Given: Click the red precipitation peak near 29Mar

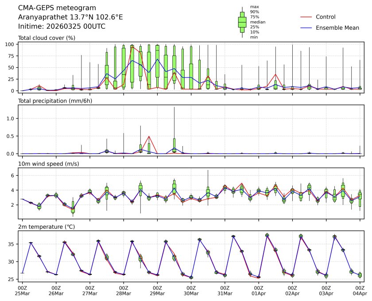Looking at the screenshot, I should (x=149, y=136).
